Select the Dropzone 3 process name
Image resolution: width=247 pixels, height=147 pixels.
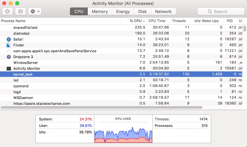pyautogui.click(x=23, y=57)
